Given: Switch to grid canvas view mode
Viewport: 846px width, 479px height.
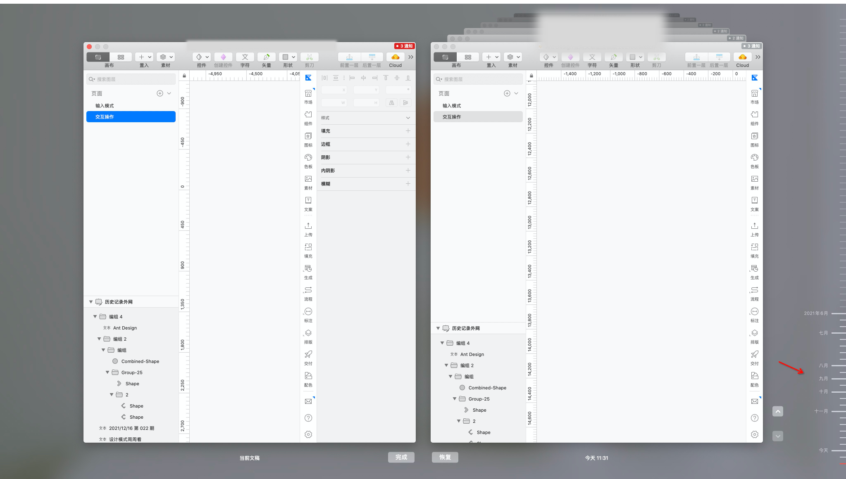Looking at the screenshot, I should (121, 57).
